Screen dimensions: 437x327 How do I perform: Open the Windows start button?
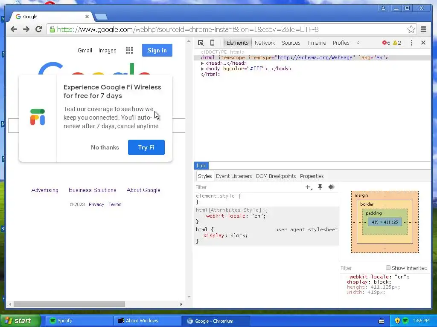(20, 321)
